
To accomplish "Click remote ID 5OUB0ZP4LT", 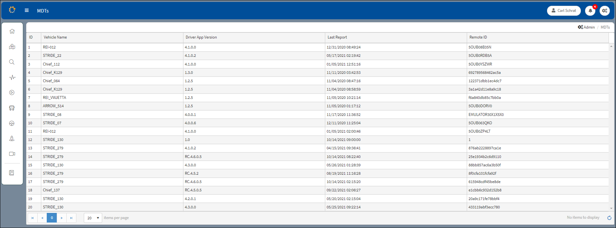I will (538, 131).
